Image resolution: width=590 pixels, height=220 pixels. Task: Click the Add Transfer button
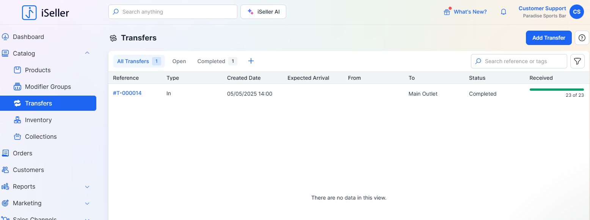tap(548, 38)
